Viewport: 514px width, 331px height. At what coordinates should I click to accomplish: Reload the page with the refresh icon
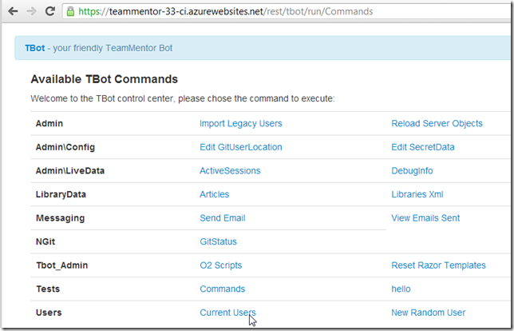click(50, 12)
